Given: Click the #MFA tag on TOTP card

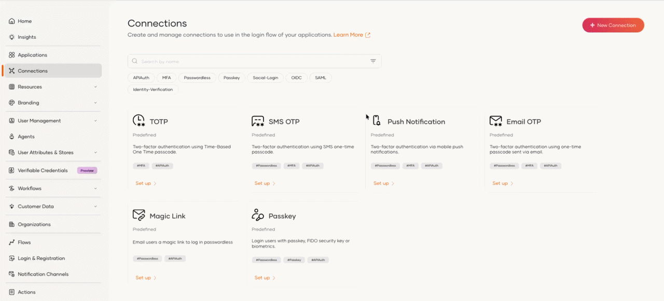Looking at the screenshot, I should [141, 166].
